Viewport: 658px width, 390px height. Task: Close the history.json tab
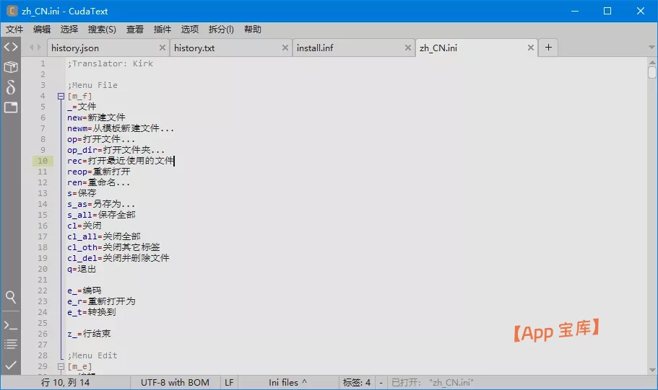[x=163, y=48]
